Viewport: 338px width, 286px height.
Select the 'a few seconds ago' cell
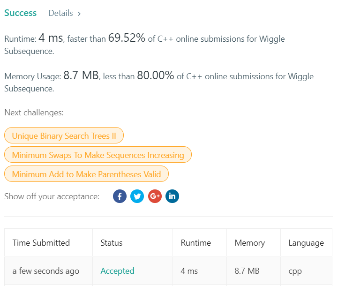[46, 271]
